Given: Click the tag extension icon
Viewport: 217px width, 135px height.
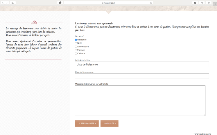Looking at the screenshot, I should [60, 3].
